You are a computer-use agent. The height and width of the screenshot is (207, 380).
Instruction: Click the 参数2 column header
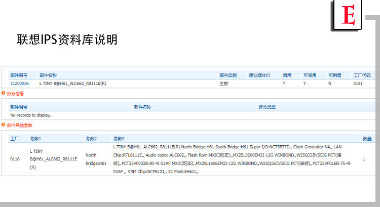click(x=91, y=139)
